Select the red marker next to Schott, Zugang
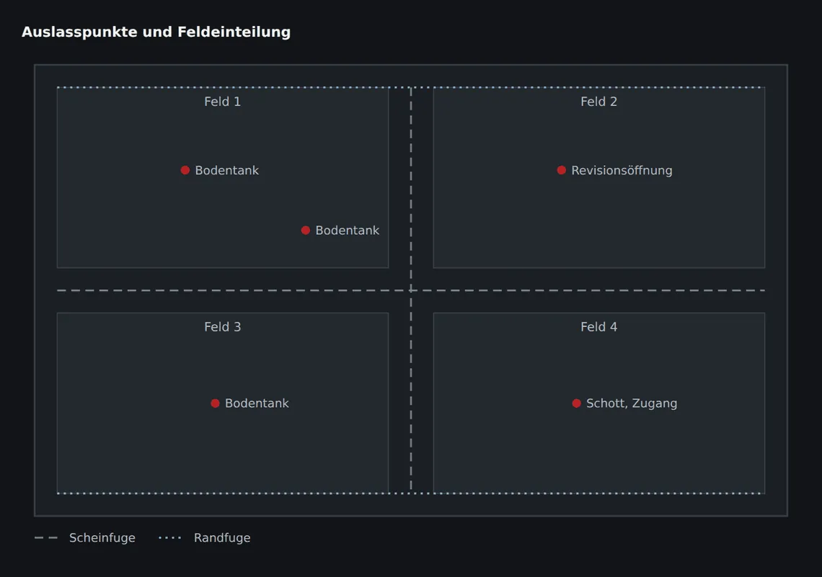The width and height of the screenshot is (822, 577). pos(577,403)
